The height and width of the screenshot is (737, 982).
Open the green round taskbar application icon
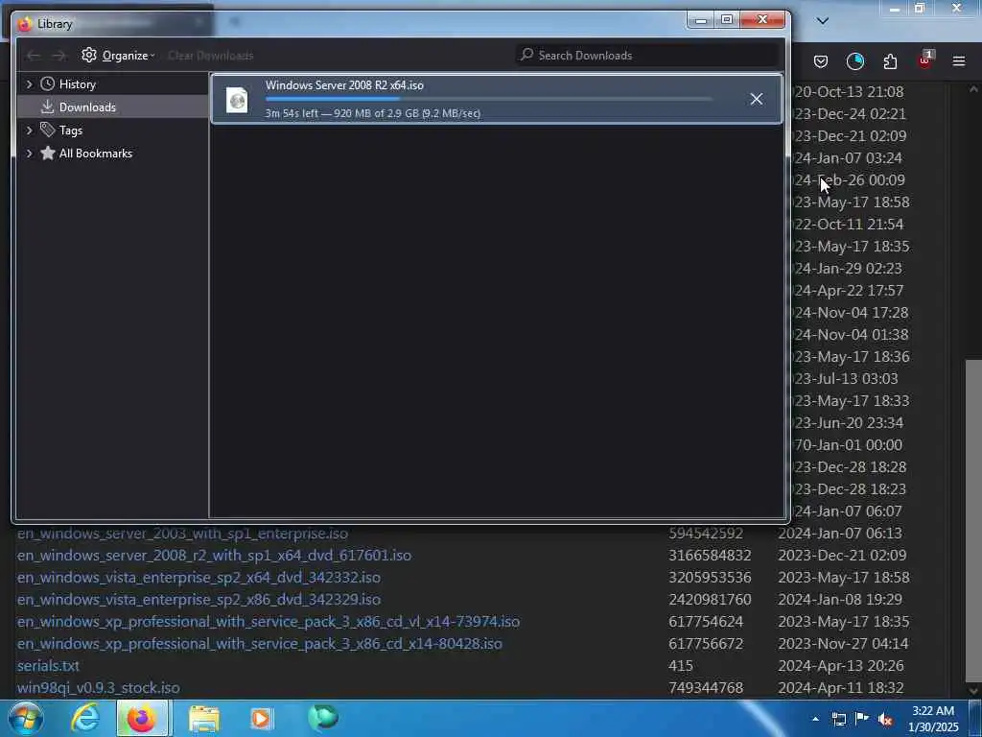(x=323, y=718)
